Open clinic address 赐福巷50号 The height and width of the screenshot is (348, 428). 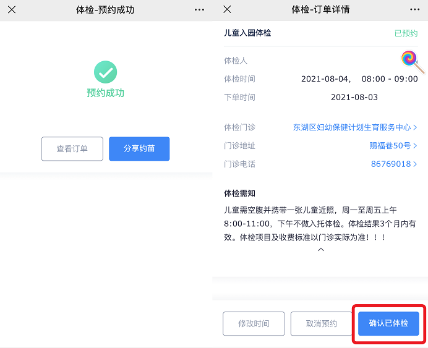(x=393, y=146)
